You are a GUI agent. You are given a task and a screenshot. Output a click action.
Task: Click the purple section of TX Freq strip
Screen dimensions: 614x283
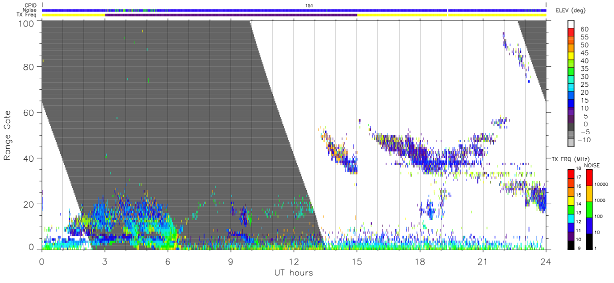(231, 15)
